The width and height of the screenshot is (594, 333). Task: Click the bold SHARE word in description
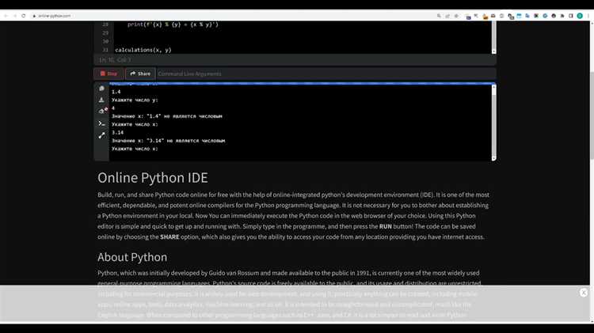click(x=169, y=237)
